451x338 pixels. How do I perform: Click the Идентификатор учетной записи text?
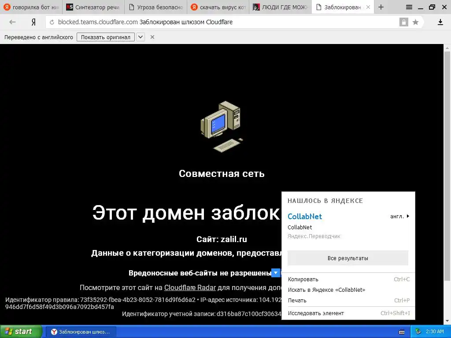[201, 314]
